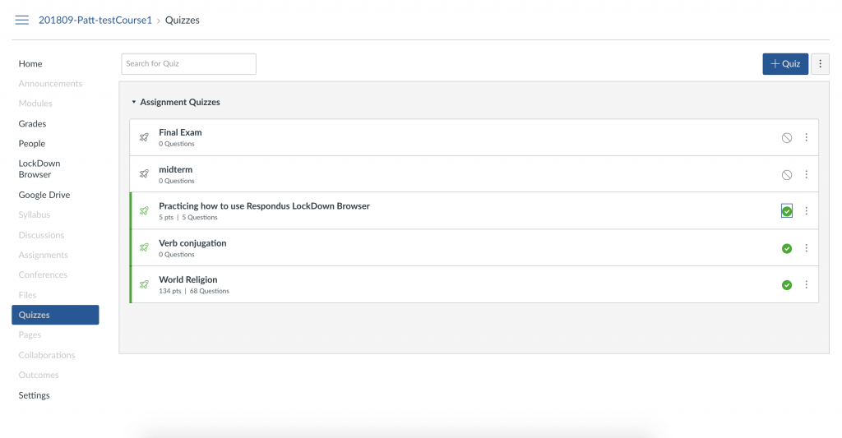Add a new quiz with the +Quiz button
Screen dimensions: 842x438
pos(785,64)
